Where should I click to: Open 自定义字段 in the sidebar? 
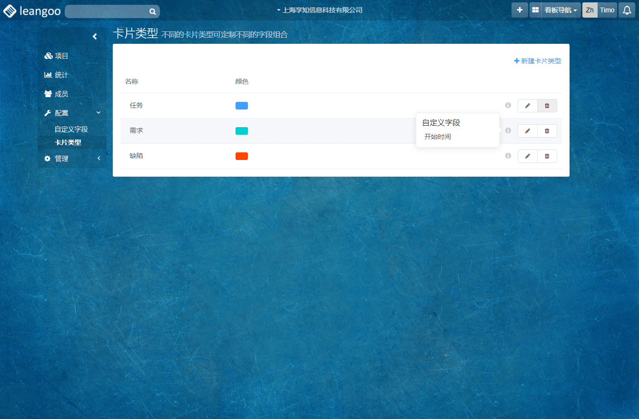coord(71,129)
